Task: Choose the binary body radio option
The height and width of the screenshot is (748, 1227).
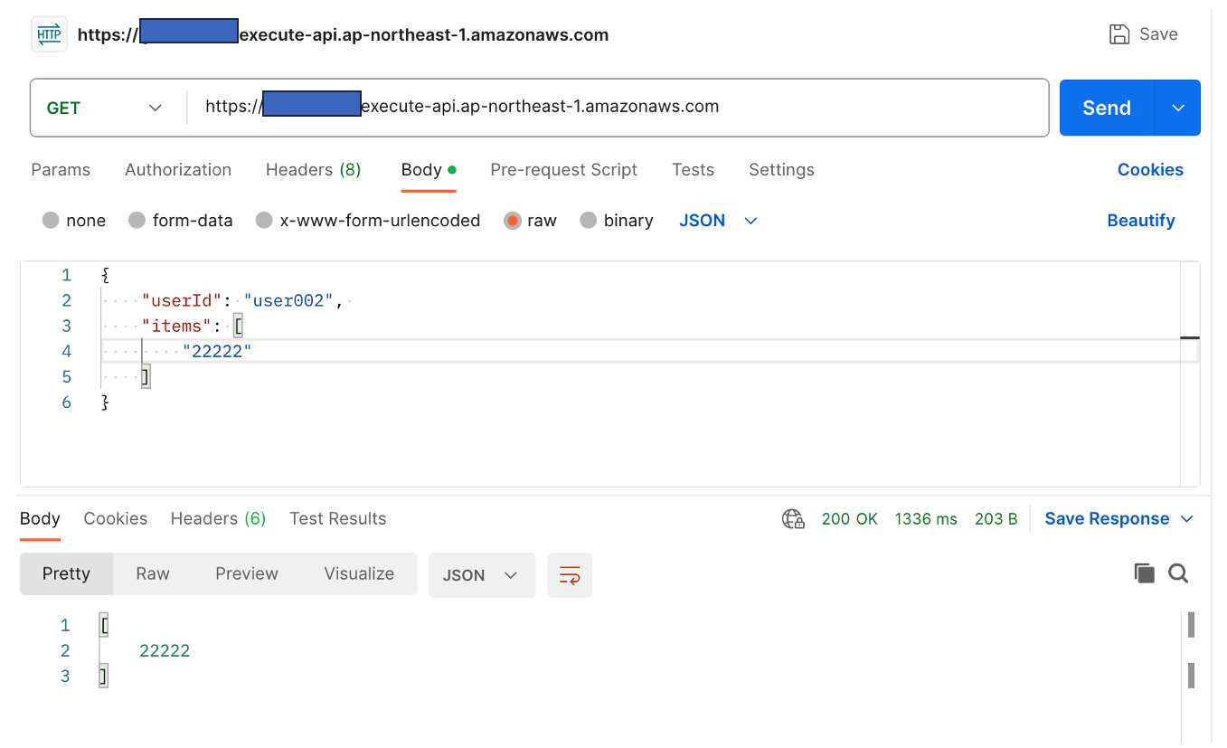Action: pos(589,221)
